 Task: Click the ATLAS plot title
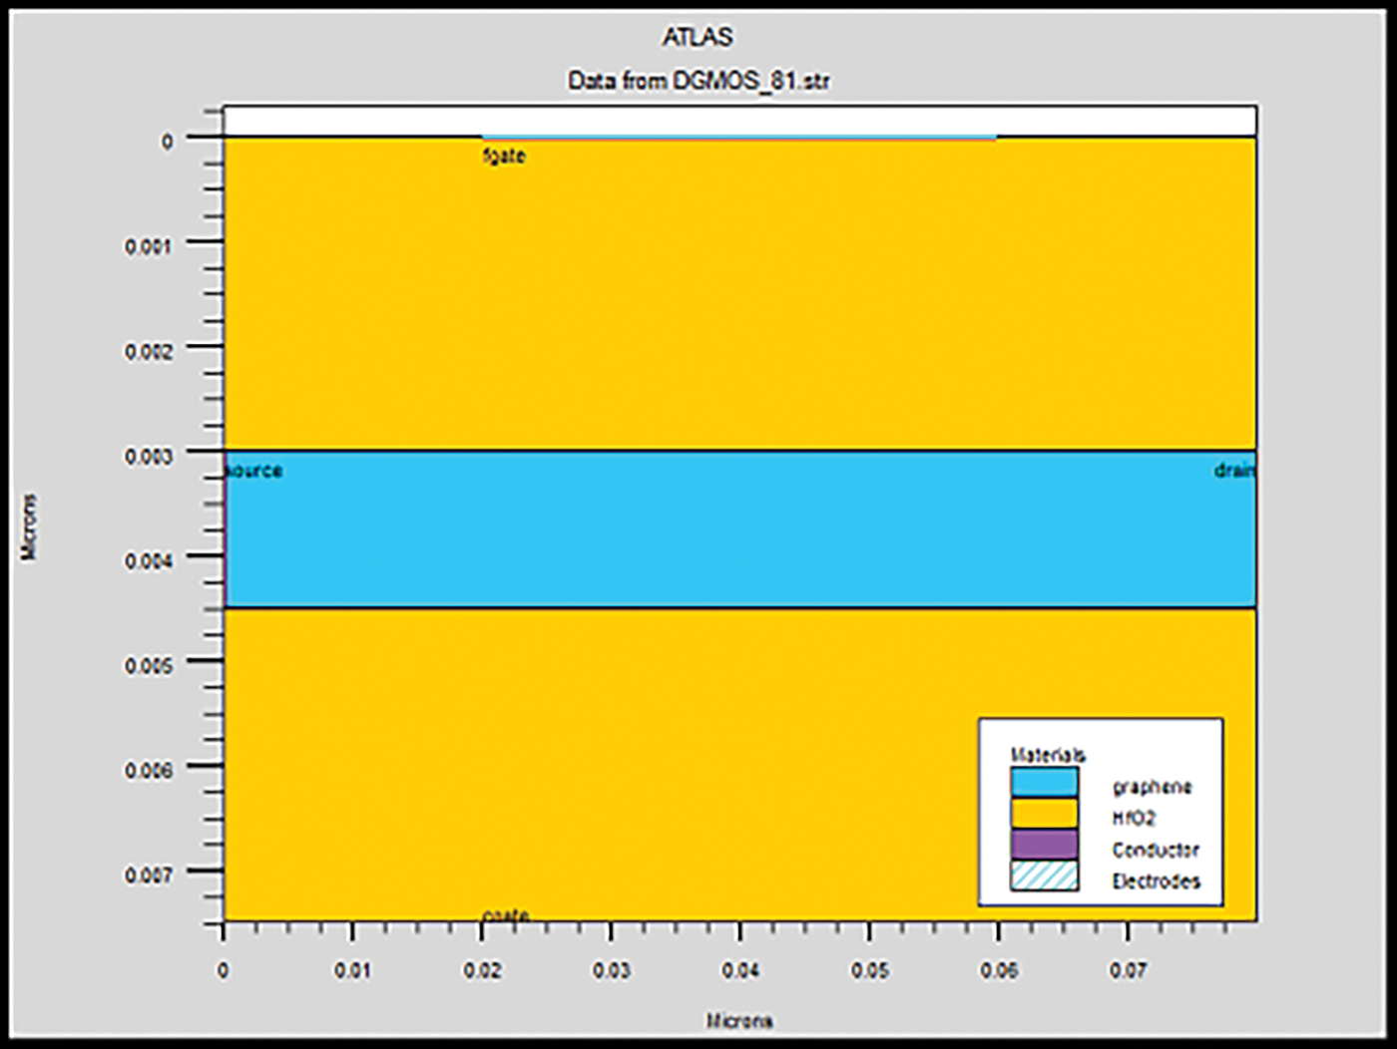[698, 37]
